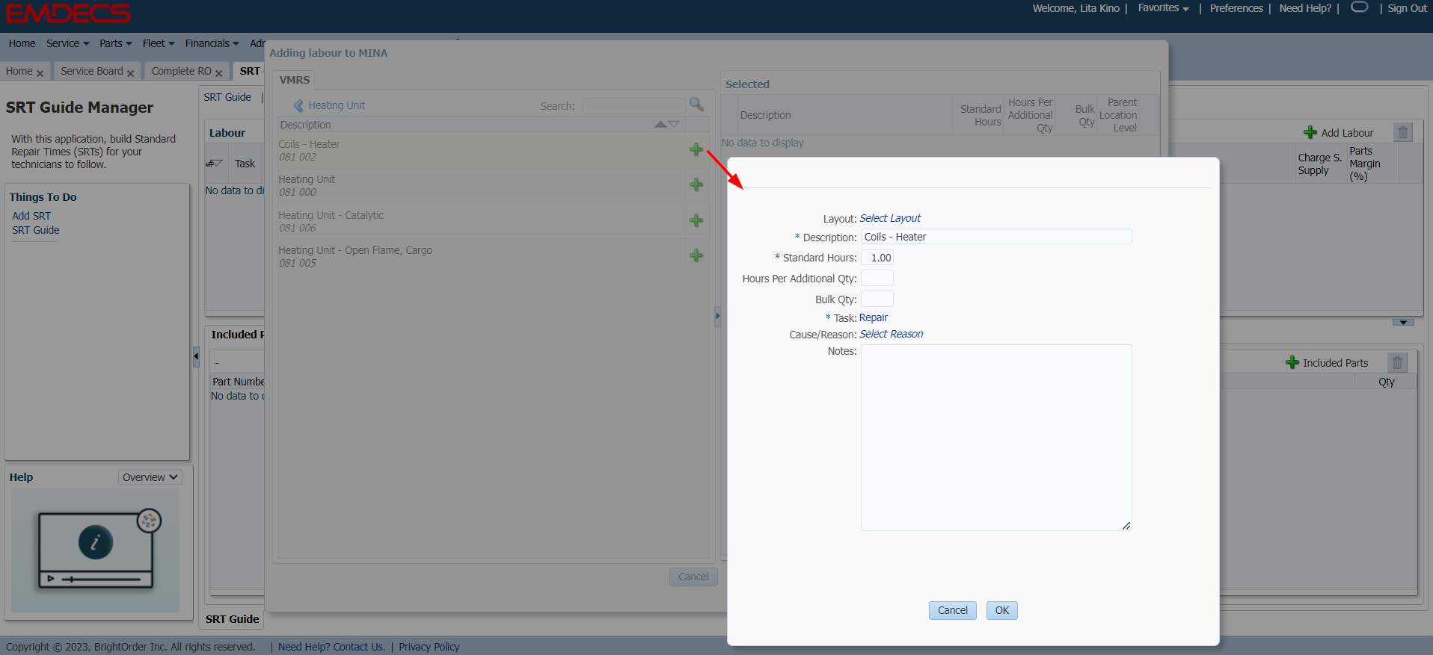This screenshot has height=655, width=1433.
Task: Click the VMRS search magnifier icon
Action: click(696, 105)
